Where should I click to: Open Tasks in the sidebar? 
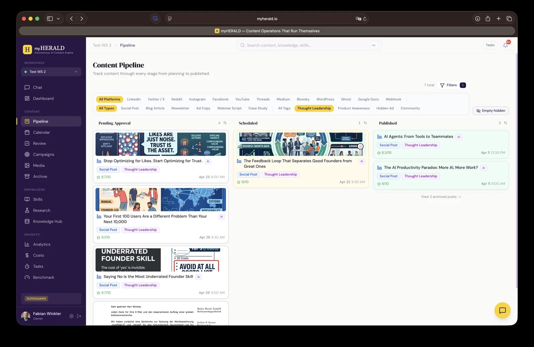51,267
